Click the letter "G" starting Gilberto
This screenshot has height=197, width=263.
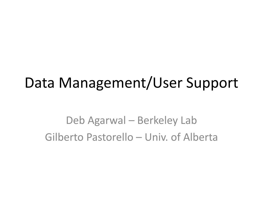[x=49, y=137]
